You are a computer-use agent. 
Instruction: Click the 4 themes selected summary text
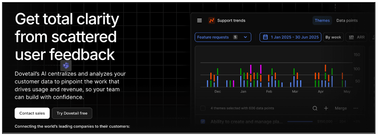(242, 108)
